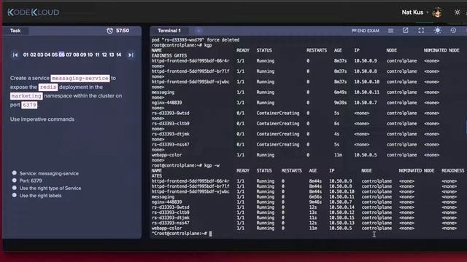The height and width of the screenshot is (262, 467).
Task: Go to question 09
Action: click(83, 55)
